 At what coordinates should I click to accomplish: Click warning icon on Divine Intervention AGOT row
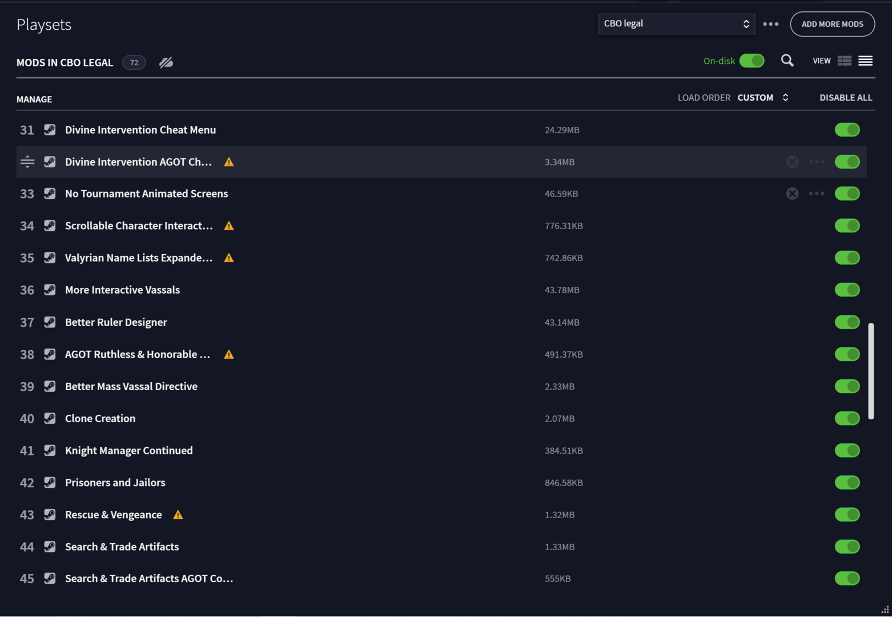click(229, 162)
